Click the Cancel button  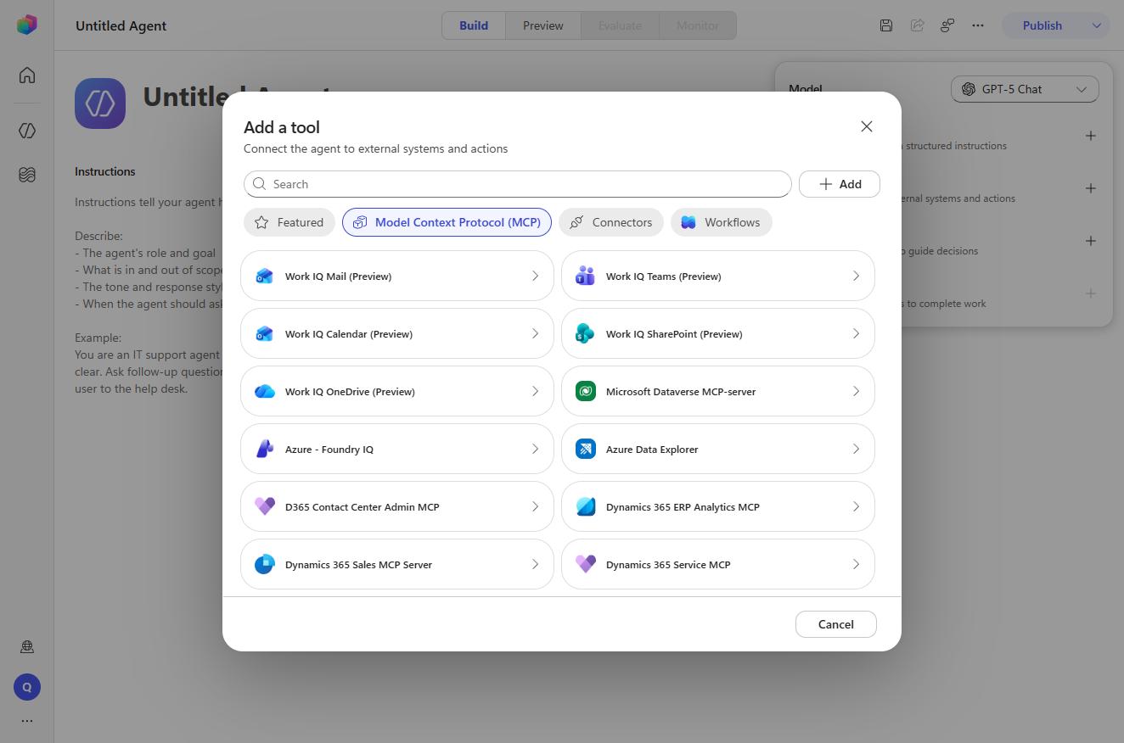point(836,624)
